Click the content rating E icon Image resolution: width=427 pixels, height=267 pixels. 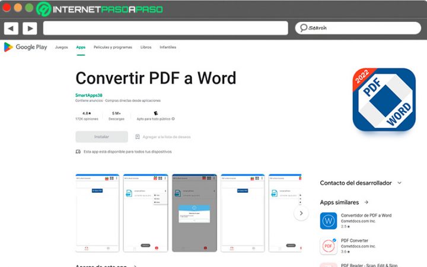(x=156, y=113)
